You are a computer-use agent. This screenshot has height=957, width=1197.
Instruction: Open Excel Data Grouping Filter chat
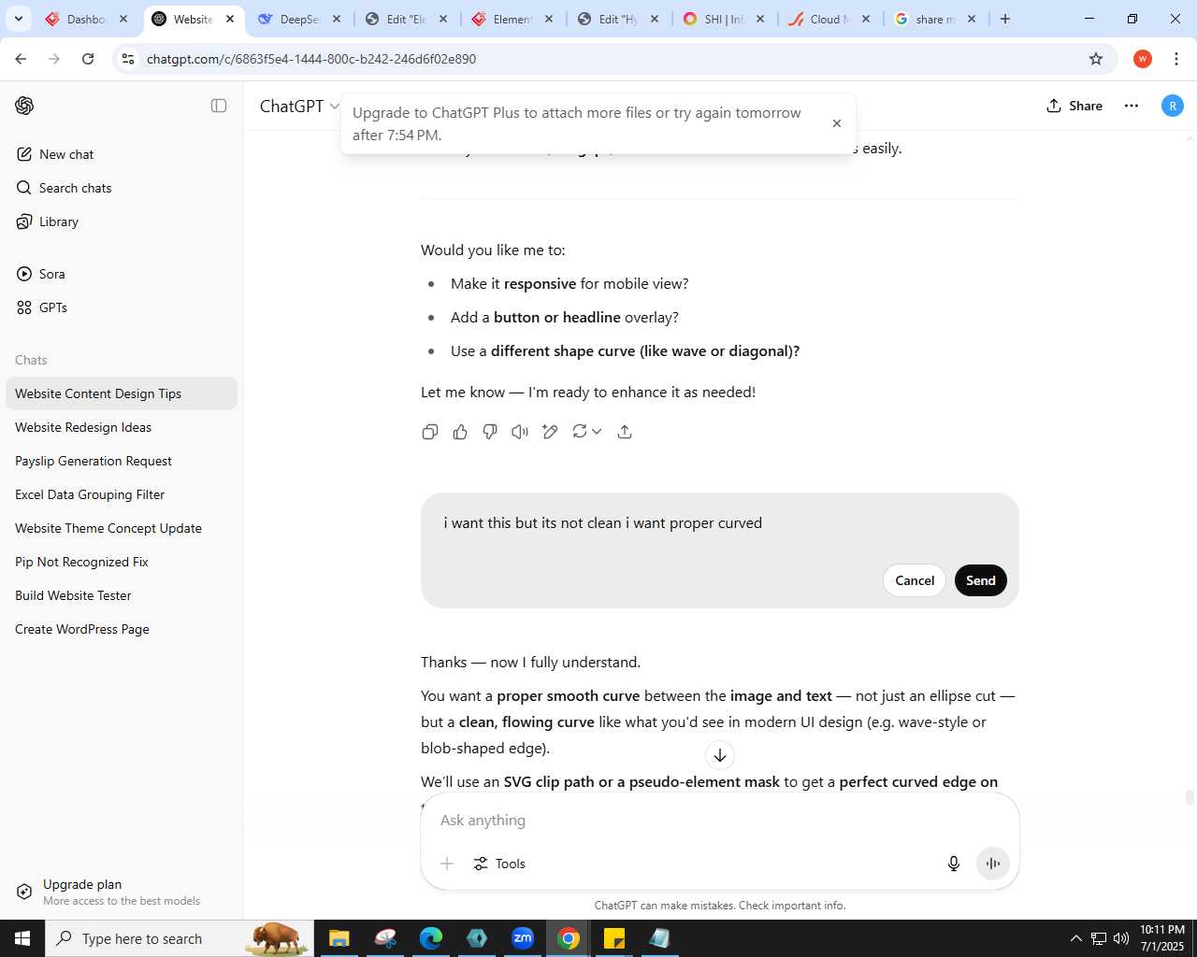click(x=122, y=494)
